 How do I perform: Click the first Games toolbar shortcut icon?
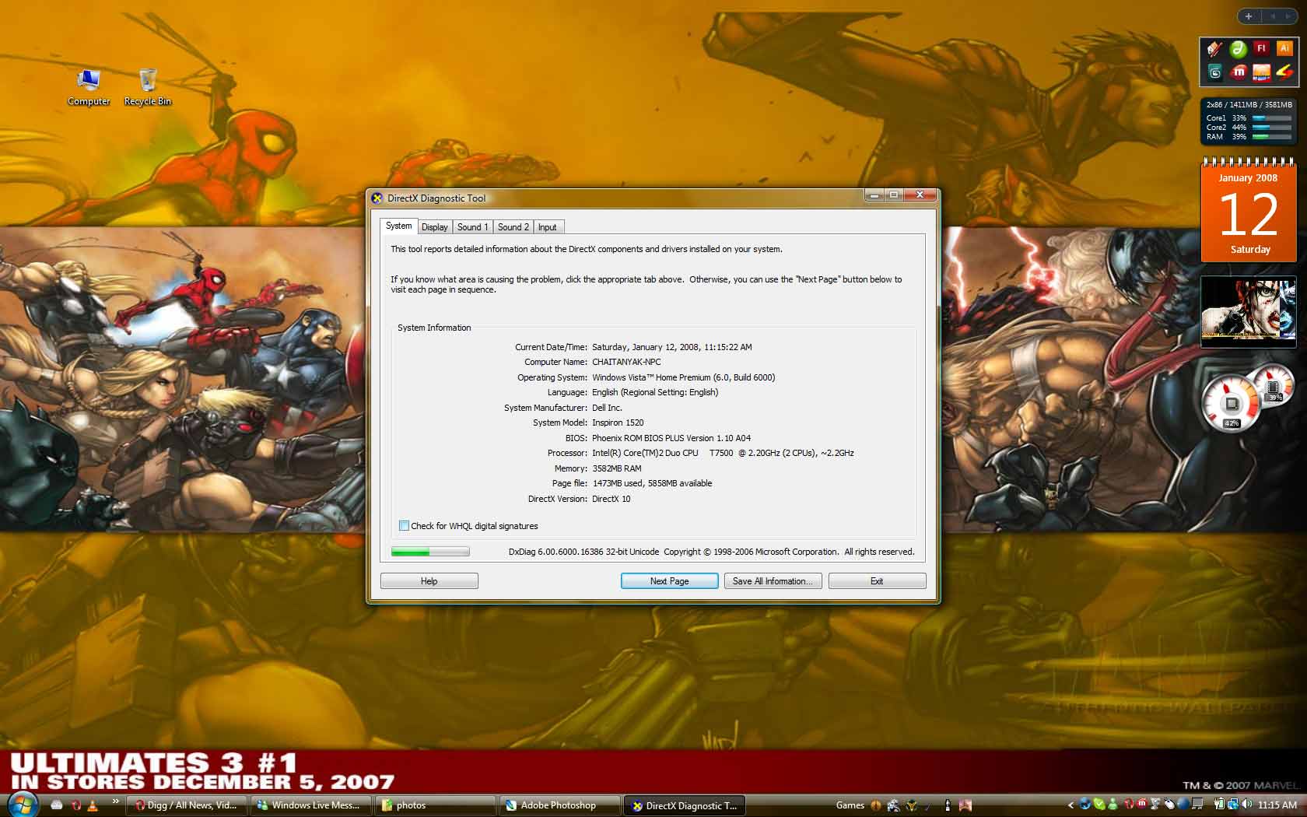(875, 805)
